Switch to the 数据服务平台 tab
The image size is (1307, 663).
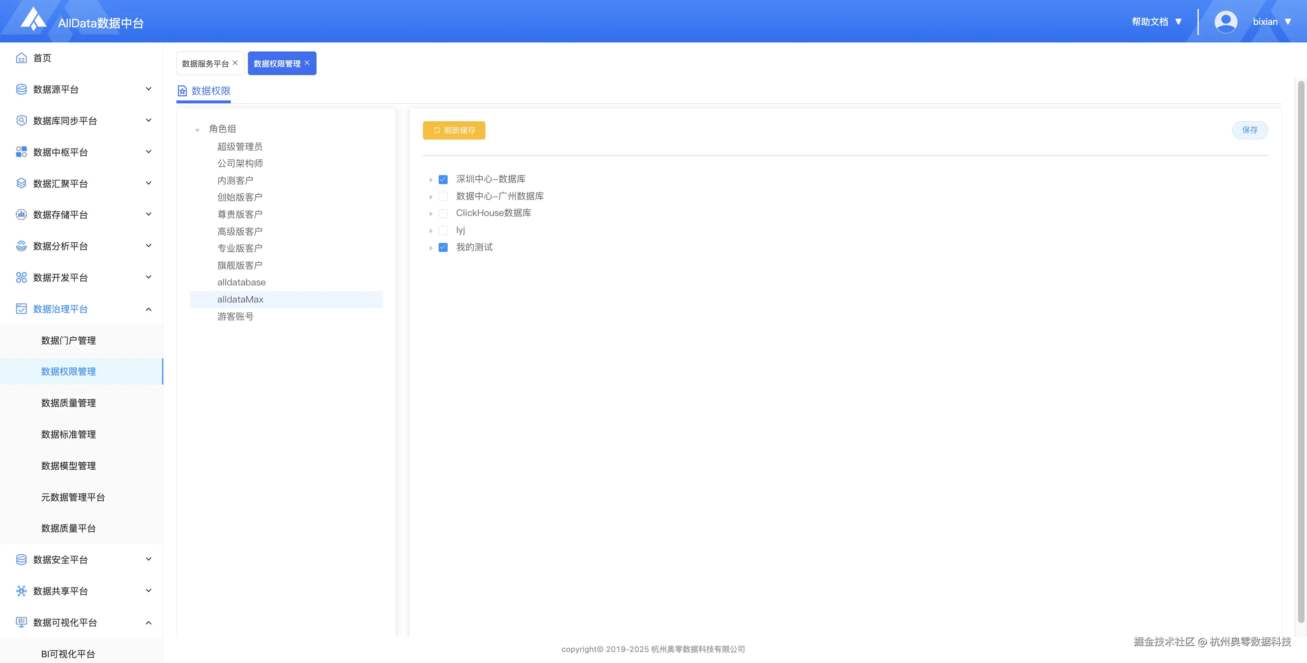205,63
